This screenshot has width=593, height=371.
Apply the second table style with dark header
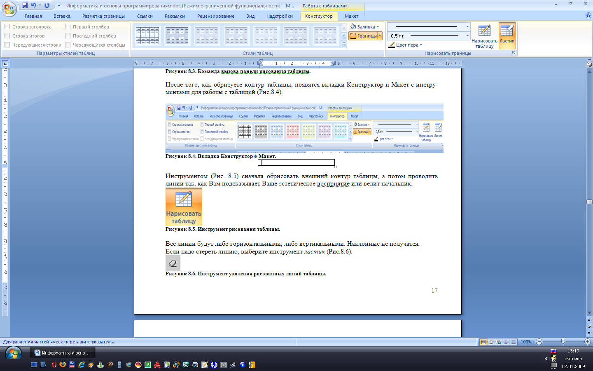tap(177, 36)
